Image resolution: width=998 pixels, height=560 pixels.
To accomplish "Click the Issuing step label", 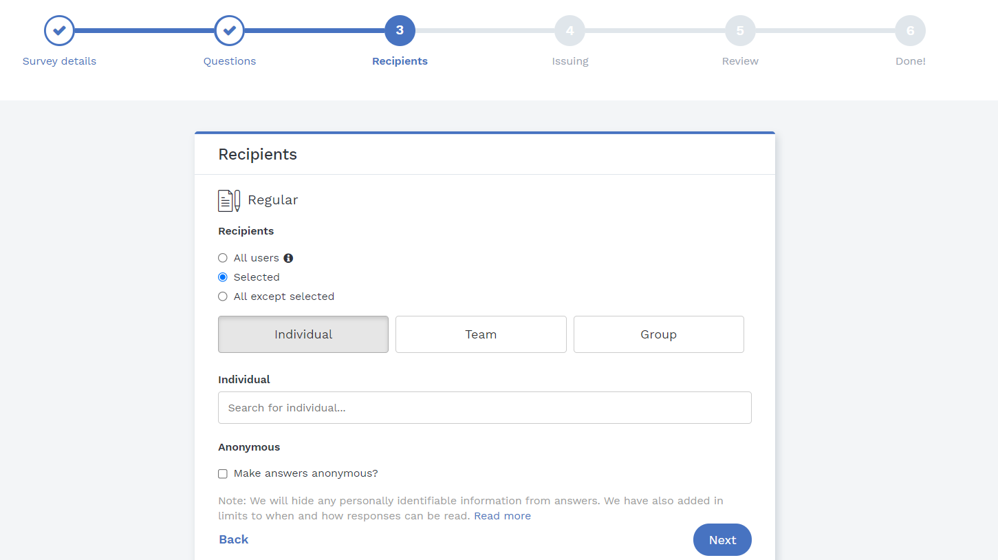I will (x=570, y=61).
